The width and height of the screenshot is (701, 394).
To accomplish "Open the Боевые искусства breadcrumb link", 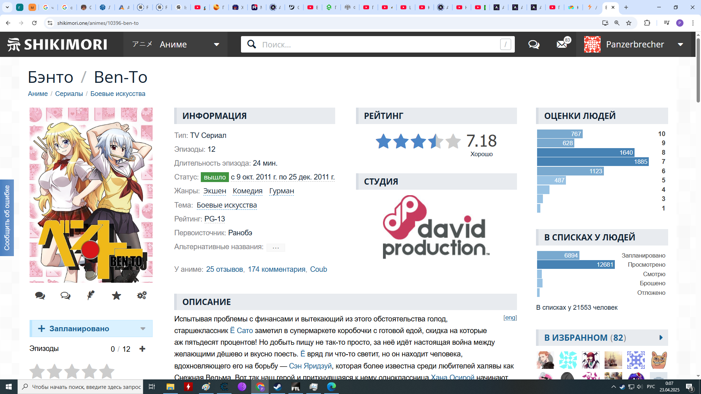I will point(118,94).
